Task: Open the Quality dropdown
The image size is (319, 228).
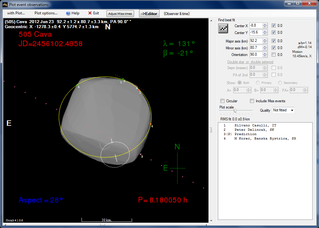Action: point(284,110)
